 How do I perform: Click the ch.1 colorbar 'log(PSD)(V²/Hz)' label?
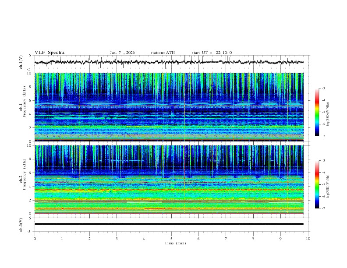pyautogui.click(x=328, y=114)
